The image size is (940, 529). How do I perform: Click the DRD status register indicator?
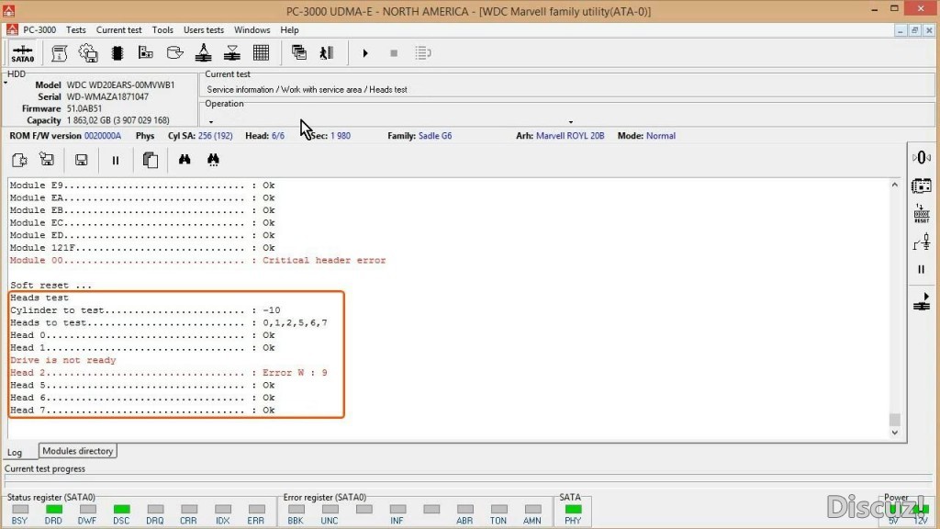53,509
